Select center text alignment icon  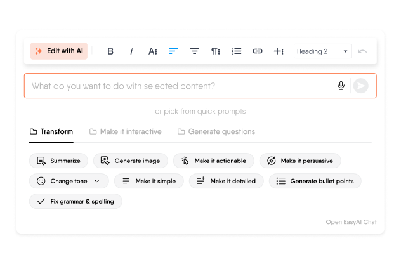click(194, 51)
